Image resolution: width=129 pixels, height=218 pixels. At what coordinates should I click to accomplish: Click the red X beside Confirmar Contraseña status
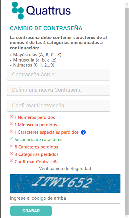click(x=11, y=161)
